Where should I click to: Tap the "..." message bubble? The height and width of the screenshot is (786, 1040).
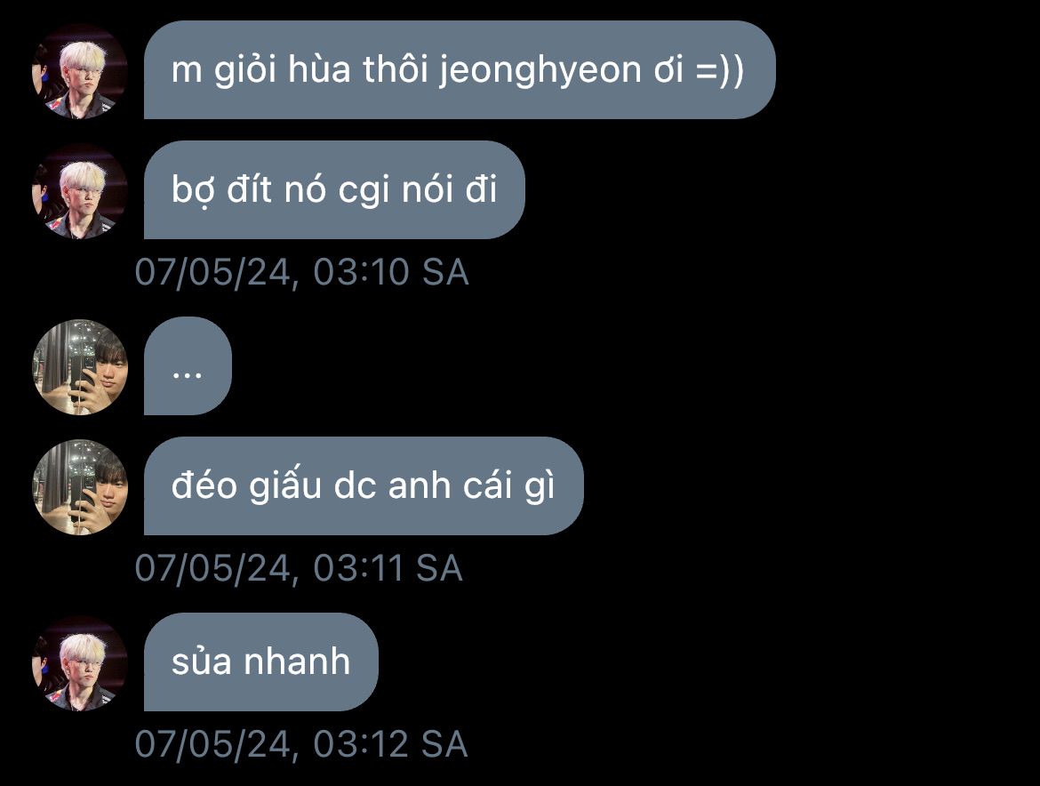pos(188,366)
